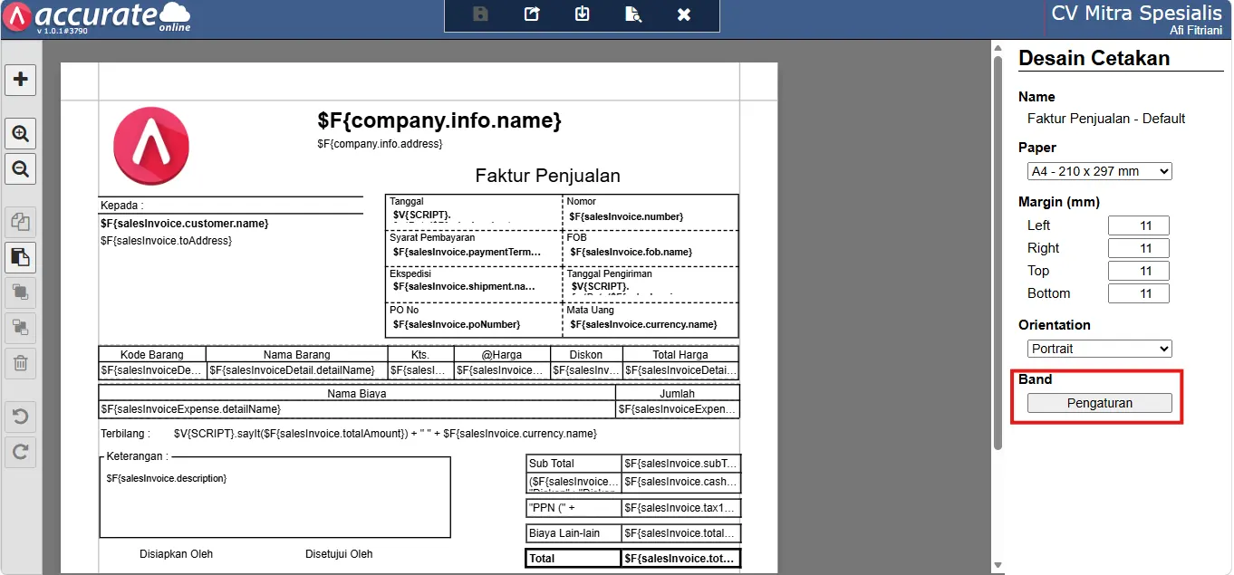Click the Band Pengaturan button
This screenshot has width=1234, height=575.
(1099, 403)
